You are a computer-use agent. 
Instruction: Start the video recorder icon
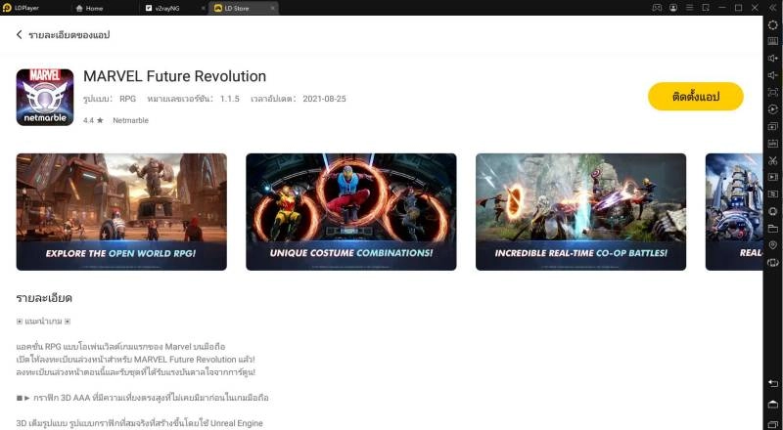[772, 177]
